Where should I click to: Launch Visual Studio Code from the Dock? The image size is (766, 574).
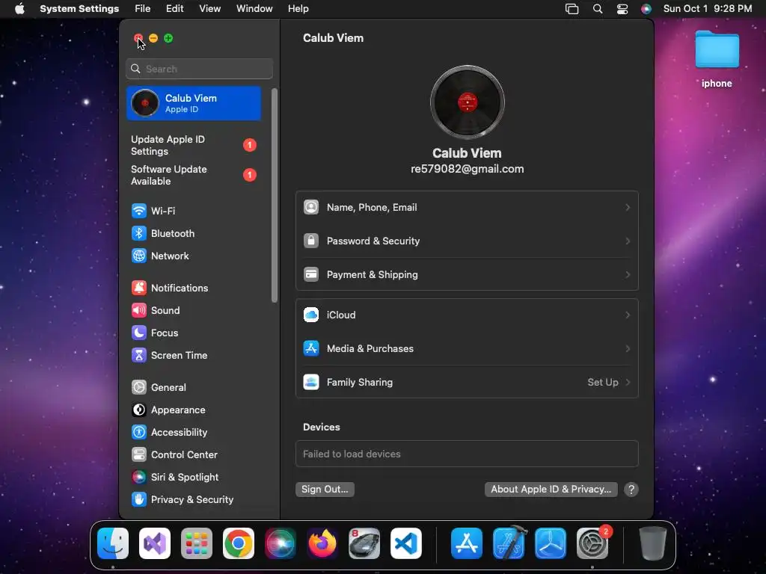click(x=406, y=543)
